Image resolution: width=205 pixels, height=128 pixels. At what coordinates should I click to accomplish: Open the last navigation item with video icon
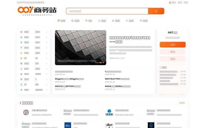(x=144, y=21)
